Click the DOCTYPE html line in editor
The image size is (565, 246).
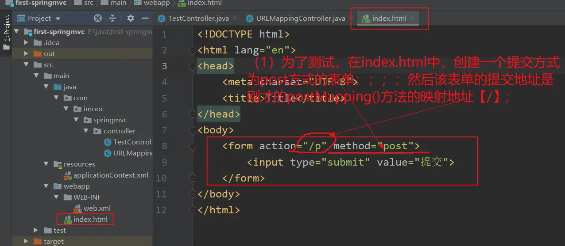pyautogui.click(x=244, y=34)
